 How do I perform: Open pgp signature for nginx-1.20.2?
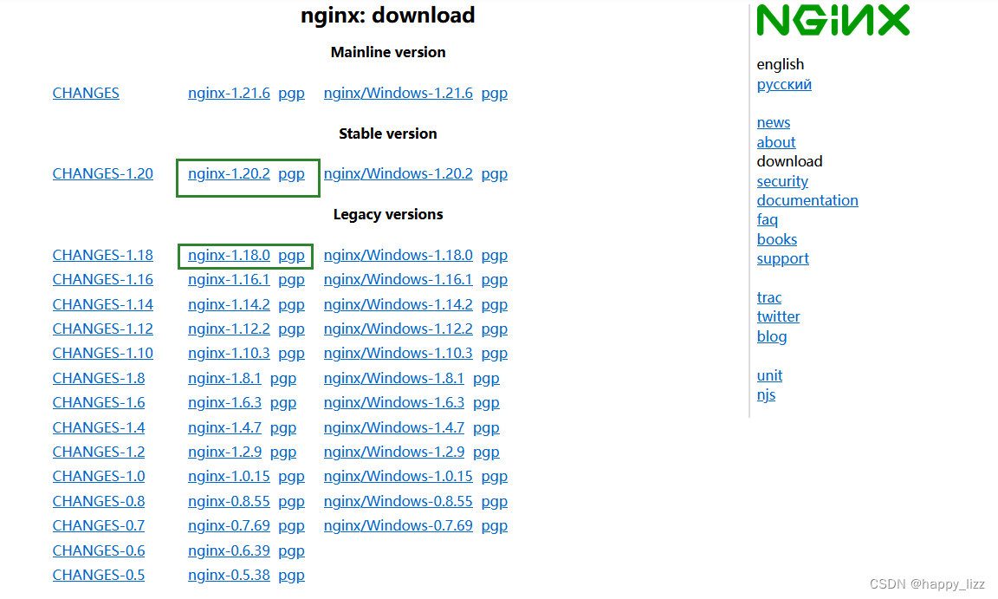[x=291, y=173]
